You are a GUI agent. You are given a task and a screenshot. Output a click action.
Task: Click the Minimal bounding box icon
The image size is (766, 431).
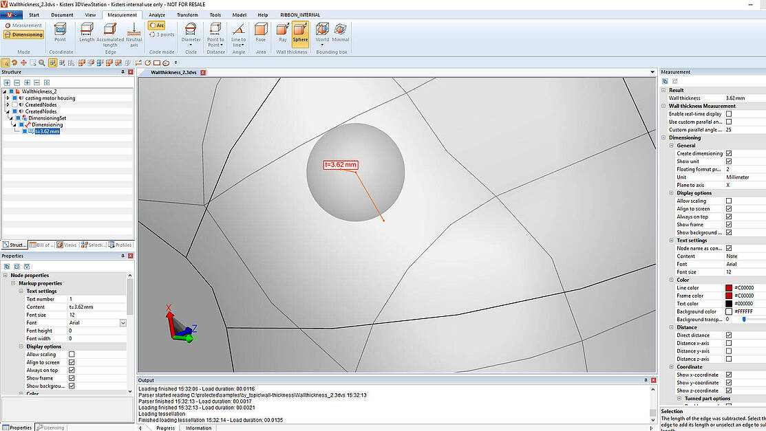(340, 34)
